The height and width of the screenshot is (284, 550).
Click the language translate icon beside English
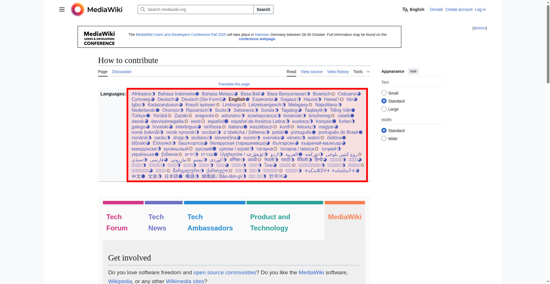tap(405, 9)
